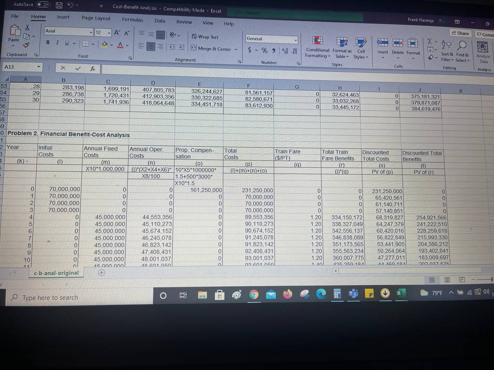Insert cells with the Insert button
This screenshot has width=494, height=370.
383,48
